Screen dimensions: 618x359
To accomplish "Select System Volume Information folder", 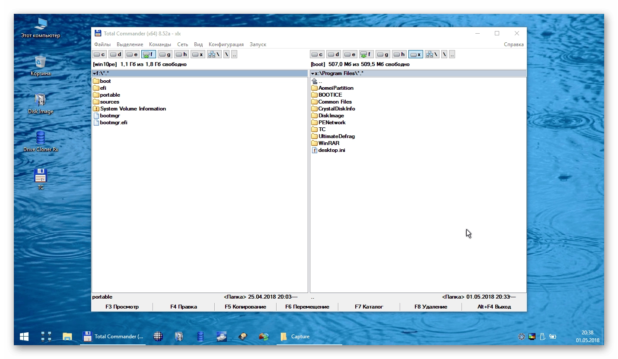I will coord(130,109).
